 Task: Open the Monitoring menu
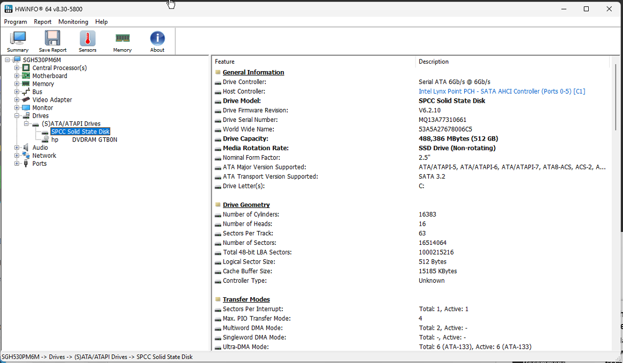coord(73,22)
